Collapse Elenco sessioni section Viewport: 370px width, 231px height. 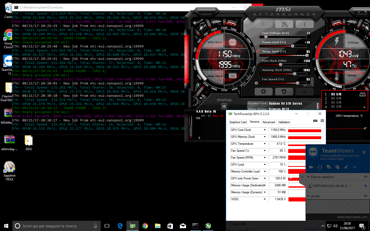click(308, 177)
